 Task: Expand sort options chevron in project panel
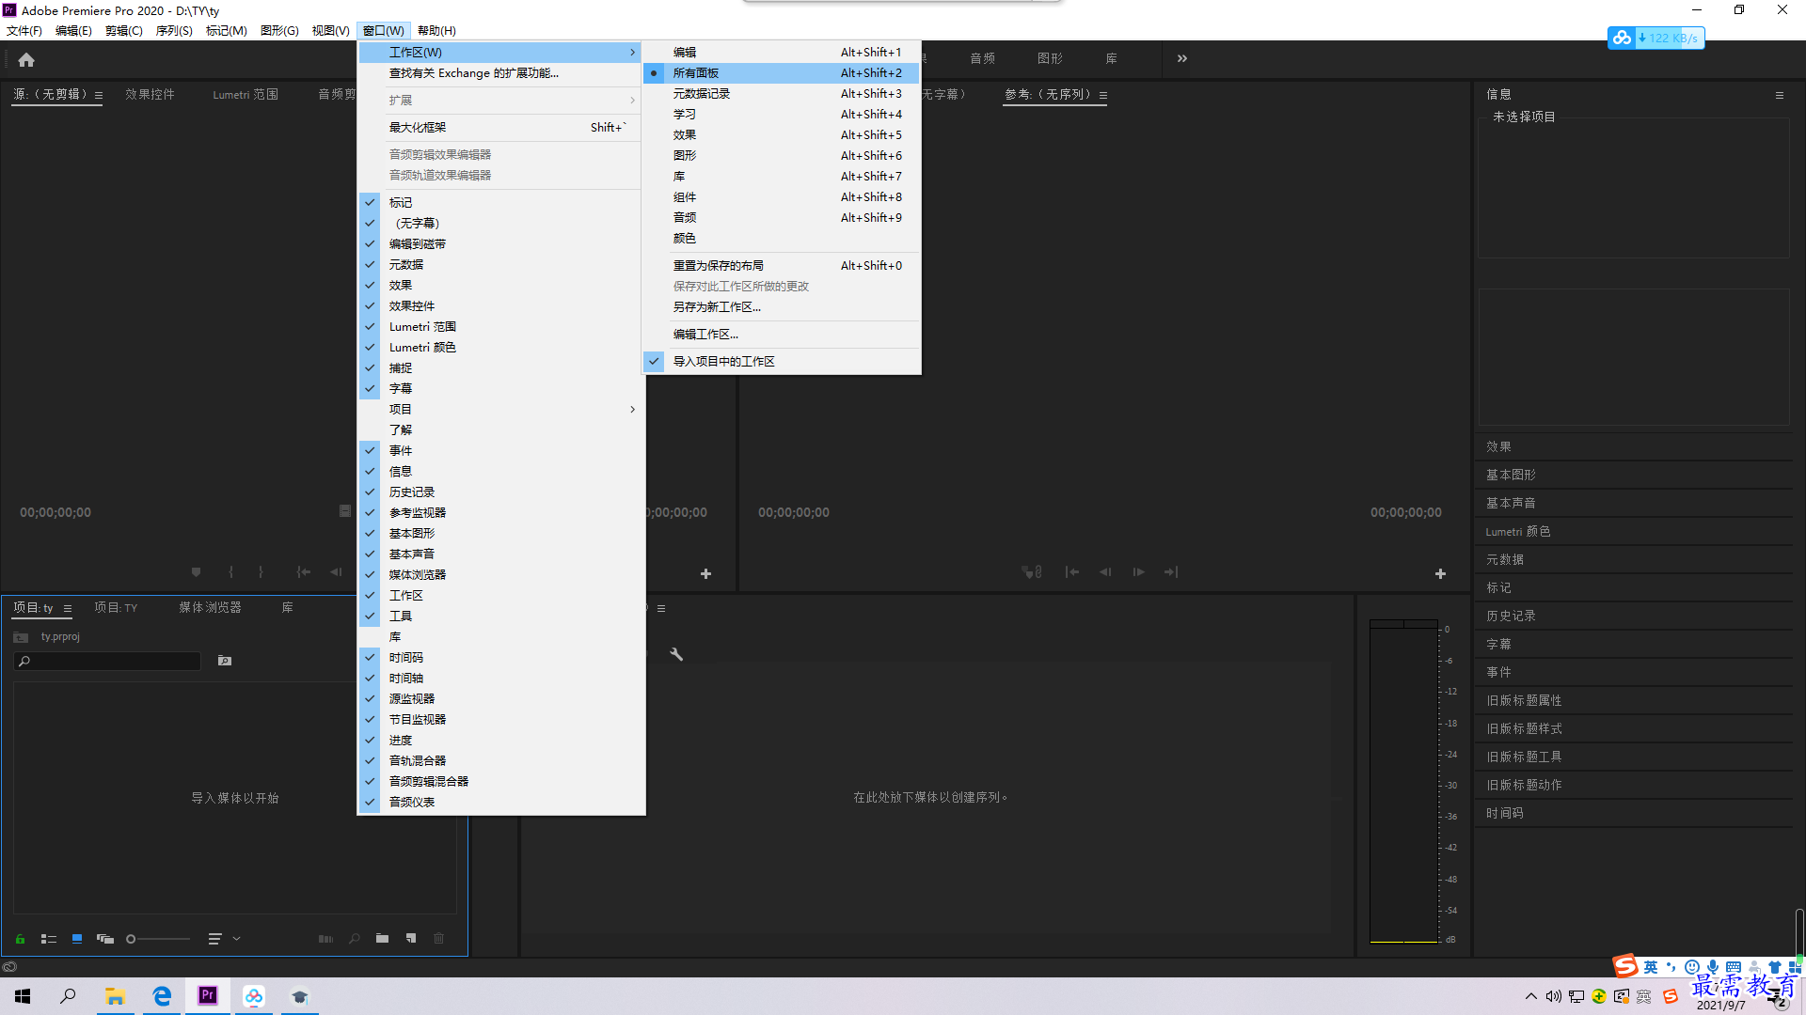(237, 939)
